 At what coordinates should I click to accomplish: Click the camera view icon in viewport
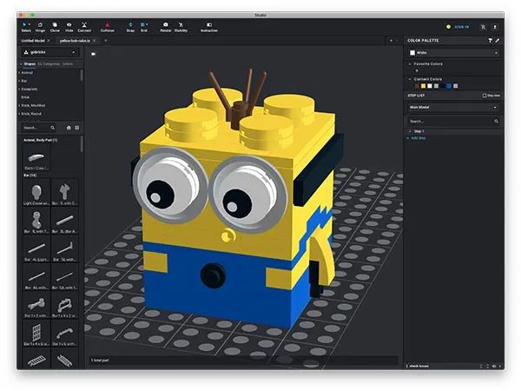point(94,54)
